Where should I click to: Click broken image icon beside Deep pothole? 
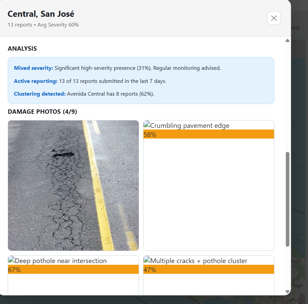[11, 260]
